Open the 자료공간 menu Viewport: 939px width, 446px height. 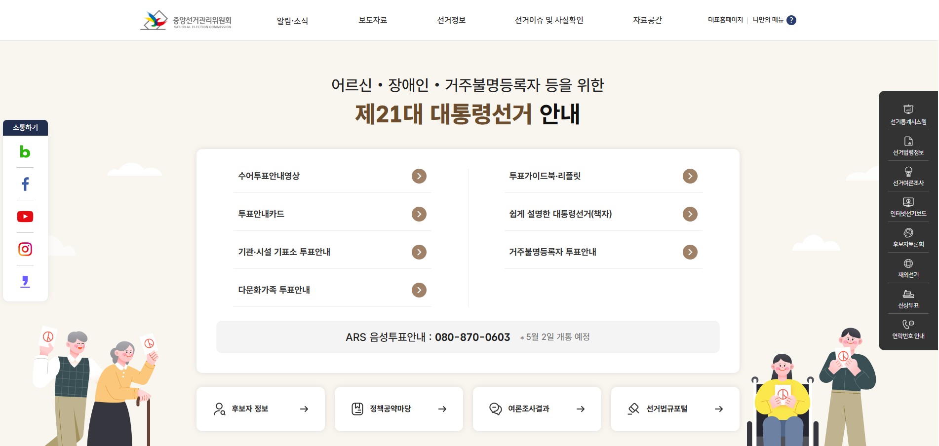pos(647,20)
